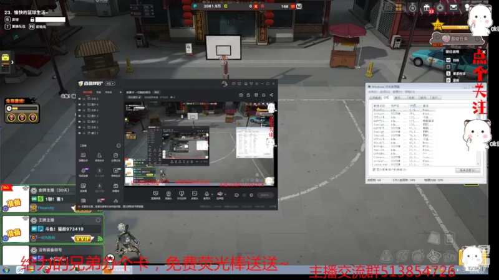Toggle visibility of the second source row
The image size is (499, 280).
pos(80,105)
